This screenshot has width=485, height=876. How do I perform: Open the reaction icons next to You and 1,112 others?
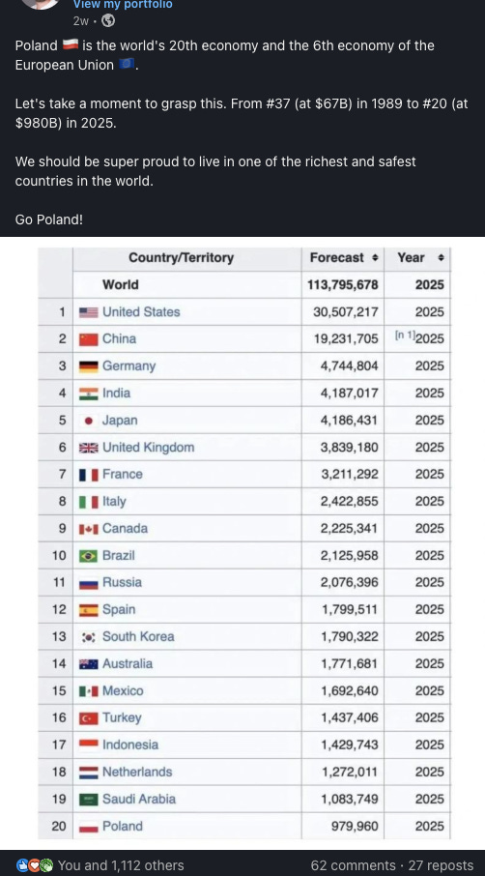35,865
